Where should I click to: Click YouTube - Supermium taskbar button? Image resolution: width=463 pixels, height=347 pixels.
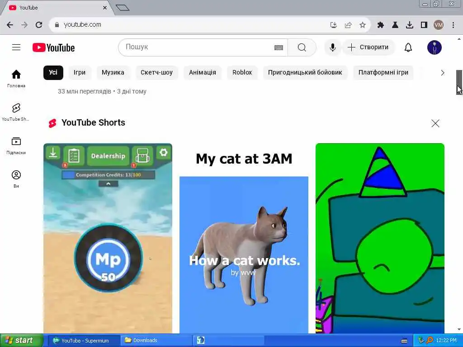(84, 341)
